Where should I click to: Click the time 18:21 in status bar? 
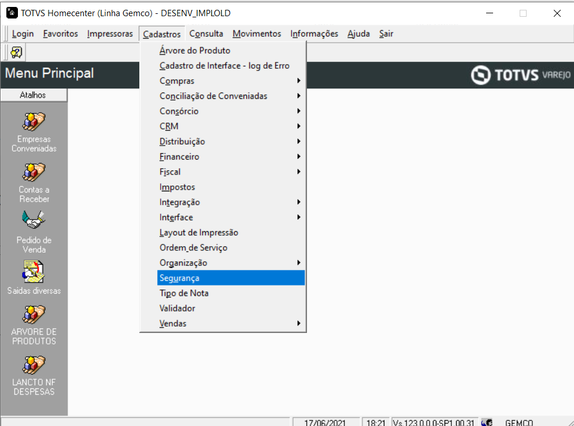(376, 423)
